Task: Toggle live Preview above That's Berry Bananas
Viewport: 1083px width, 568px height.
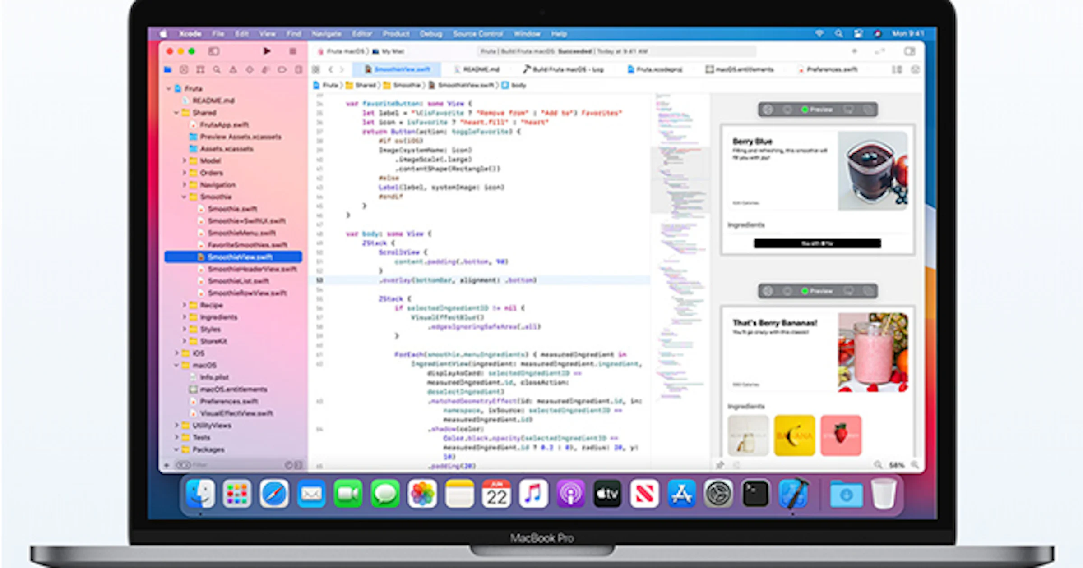Action: point(817,291)
